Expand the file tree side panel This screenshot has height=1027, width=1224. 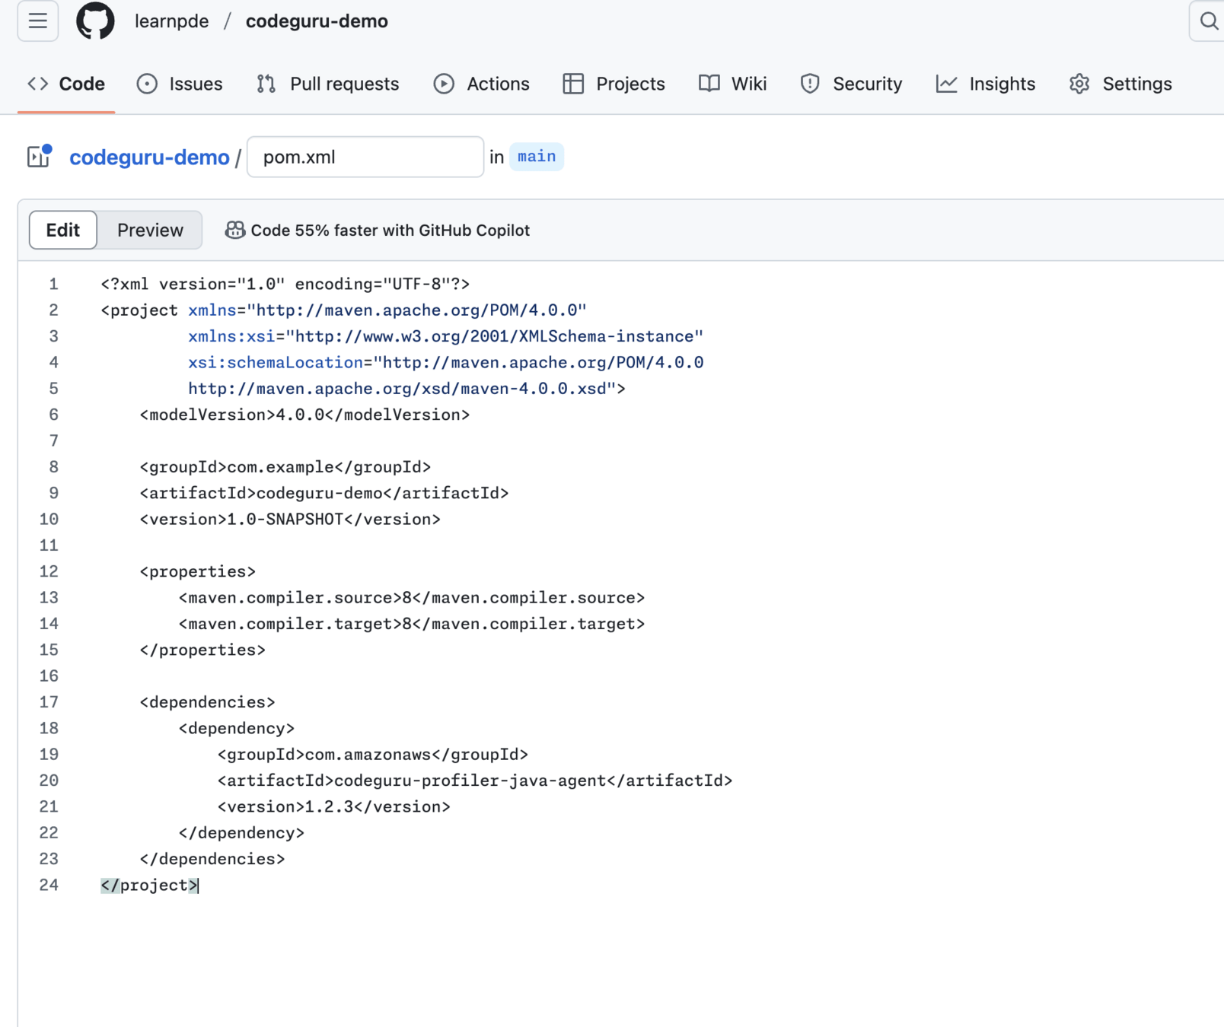(40, 156)
